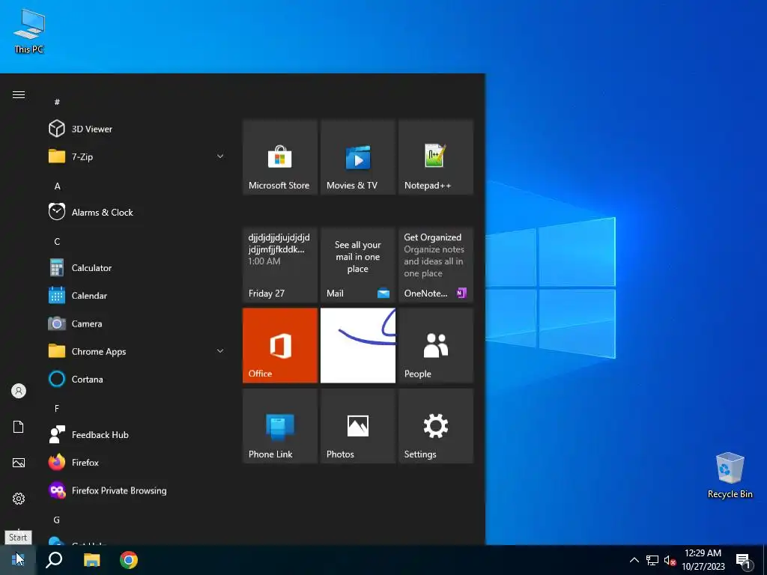Launch the Notepad++ tile
767x575 pixels.
point(435,157)
